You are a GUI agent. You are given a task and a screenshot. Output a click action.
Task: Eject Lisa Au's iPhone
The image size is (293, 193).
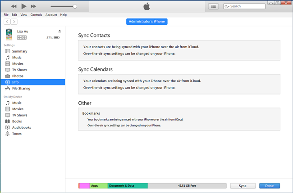(x=60, y=31)
